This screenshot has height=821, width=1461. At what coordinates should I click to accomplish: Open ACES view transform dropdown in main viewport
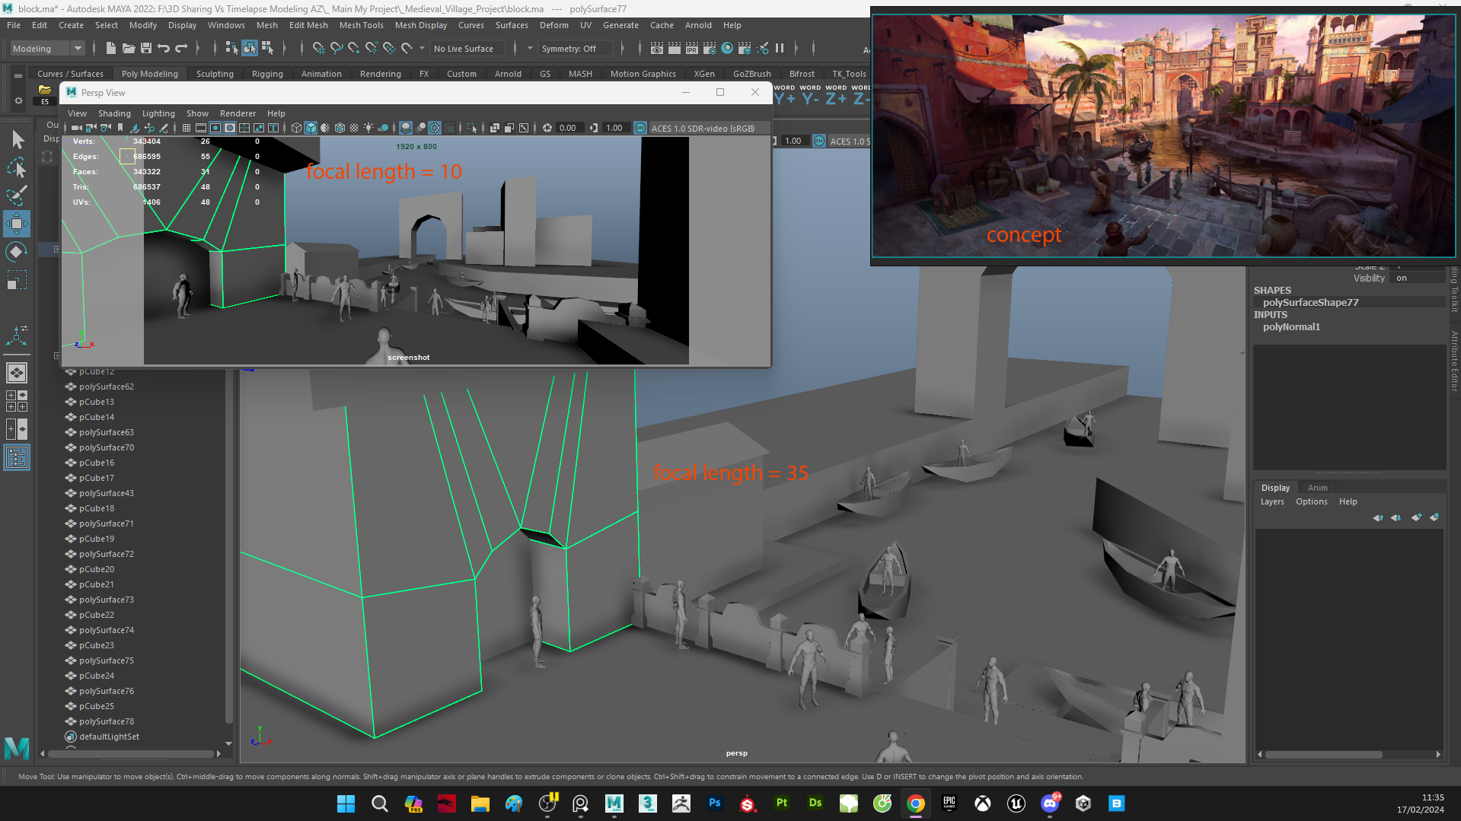click(x=850, y=141)
